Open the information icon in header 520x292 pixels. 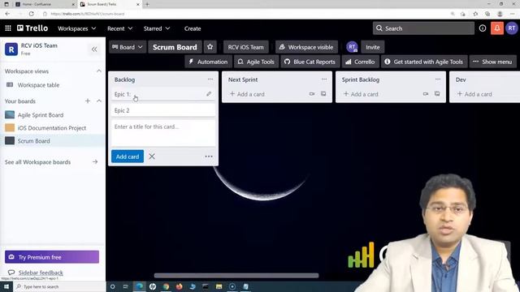pyautogui.click(x=483, y=28)
